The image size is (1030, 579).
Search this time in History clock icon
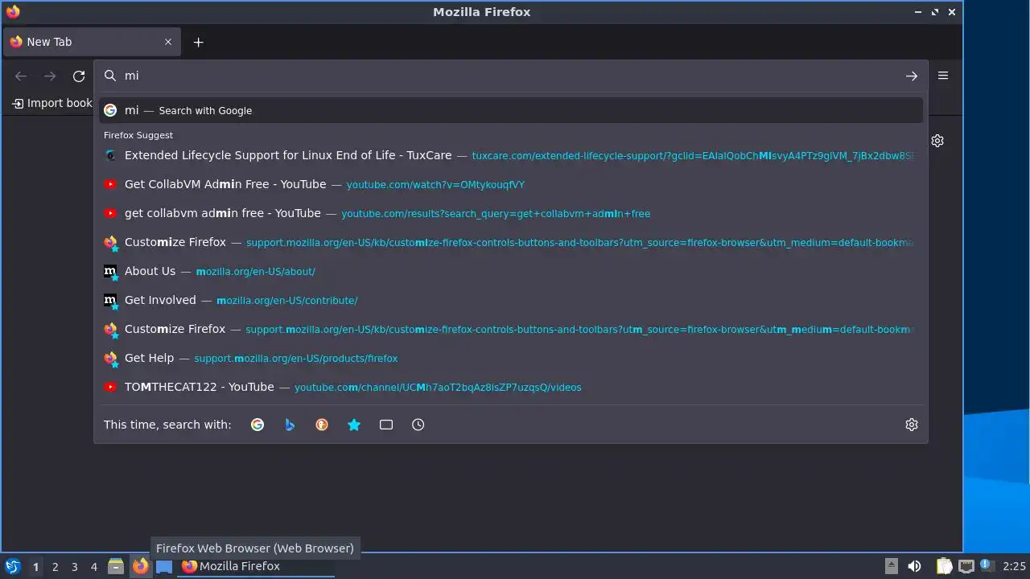point(418,425)
